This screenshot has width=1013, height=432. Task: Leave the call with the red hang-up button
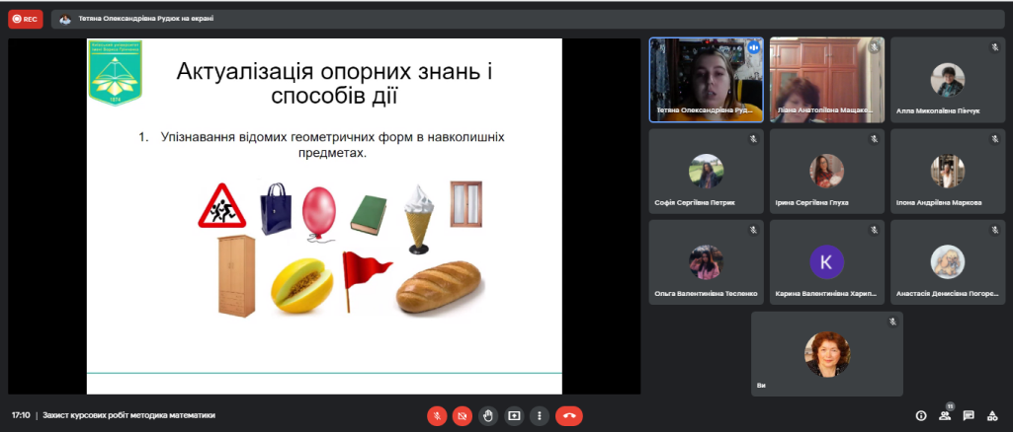click(x=568, y=415)
